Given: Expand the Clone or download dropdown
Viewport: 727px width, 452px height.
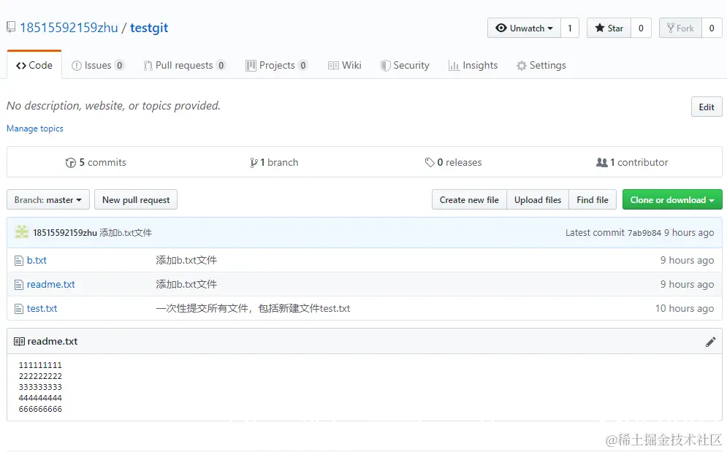Looking at the screenshot, I should (x=672, y=200).
